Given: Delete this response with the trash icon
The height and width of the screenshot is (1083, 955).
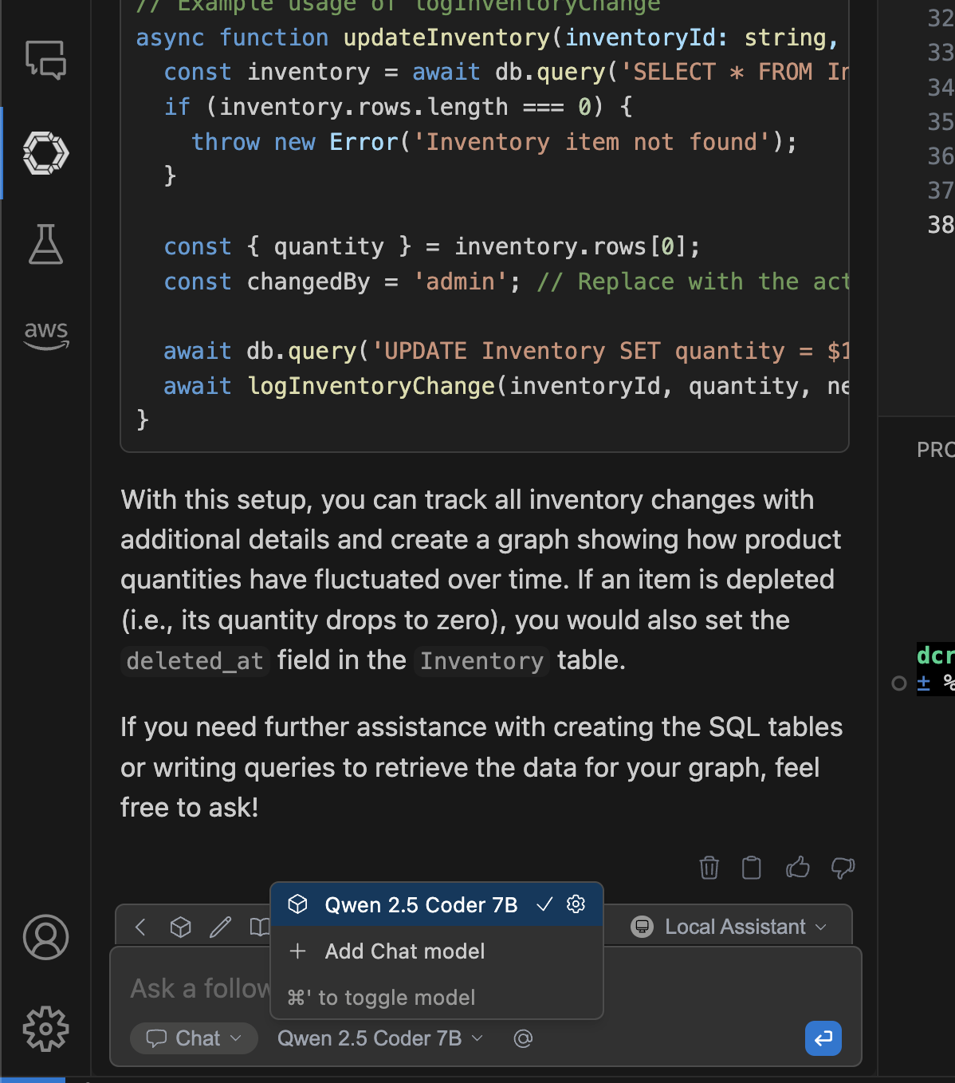Looking at the screenshot, I should click(x=709, y=868).
